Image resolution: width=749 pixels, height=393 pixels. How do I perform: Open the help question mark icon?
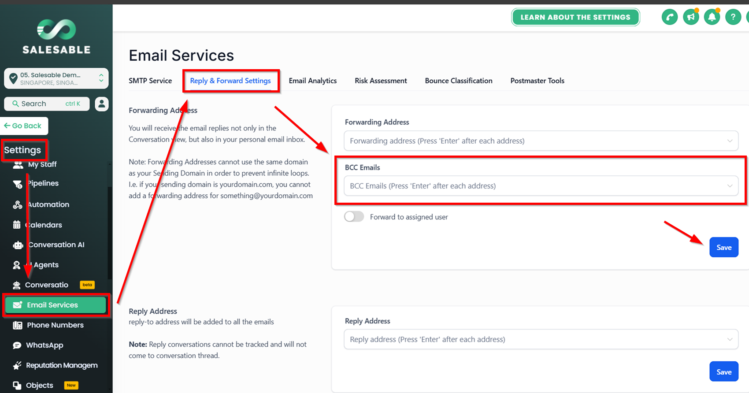(x=733, y=17)
